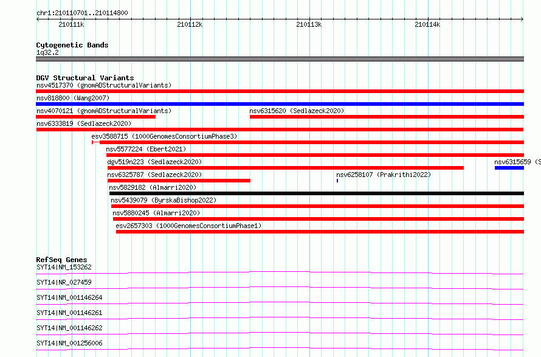Click the Cytogenetic Bands track title
The height and width of the screenshot is (357, 541).
(72, 45)
